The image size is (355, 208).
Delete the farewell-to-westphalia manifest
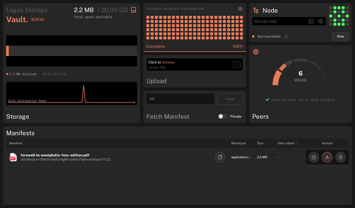pyautogui.click(x=341, y=157)
